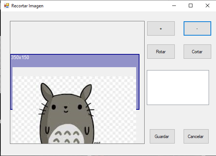Click the crop rectangle's right blue border
Screen dimensions: 216x156
[x=139, y=82]
